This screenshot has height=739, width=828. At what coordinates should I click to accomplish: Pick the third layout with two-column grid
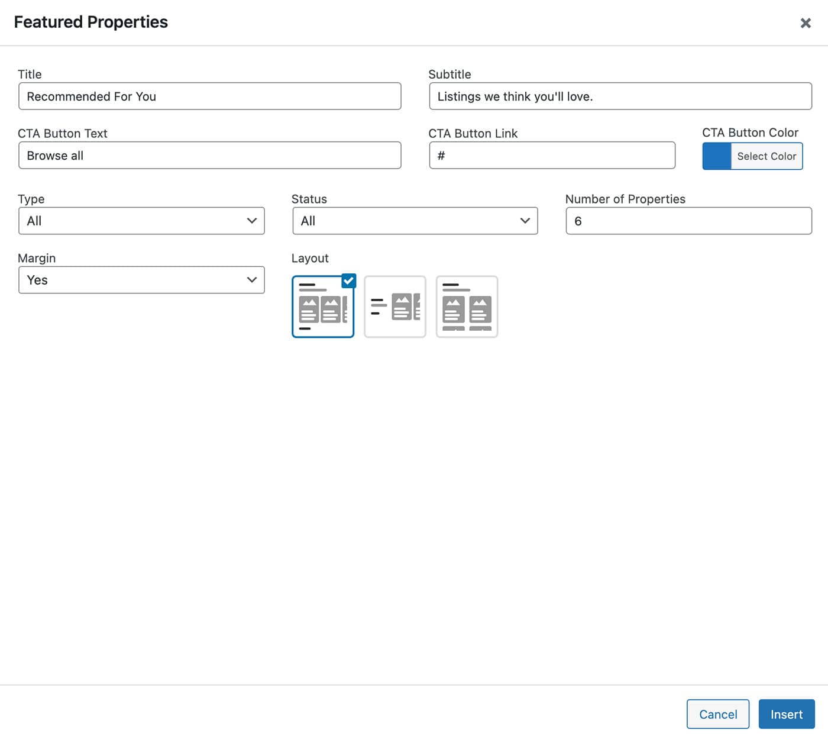click(x=467, y=307)
